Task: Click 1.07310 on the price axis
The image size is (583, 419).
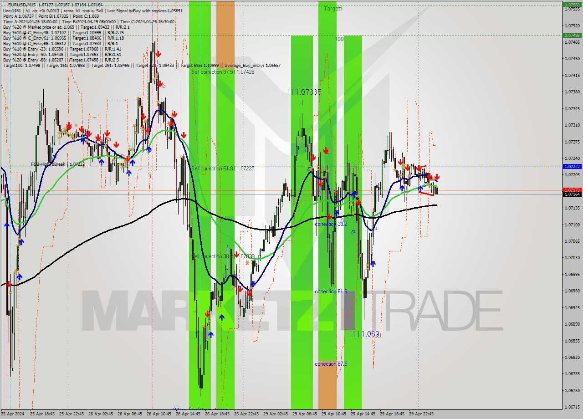Action: (x=572, y=125)
